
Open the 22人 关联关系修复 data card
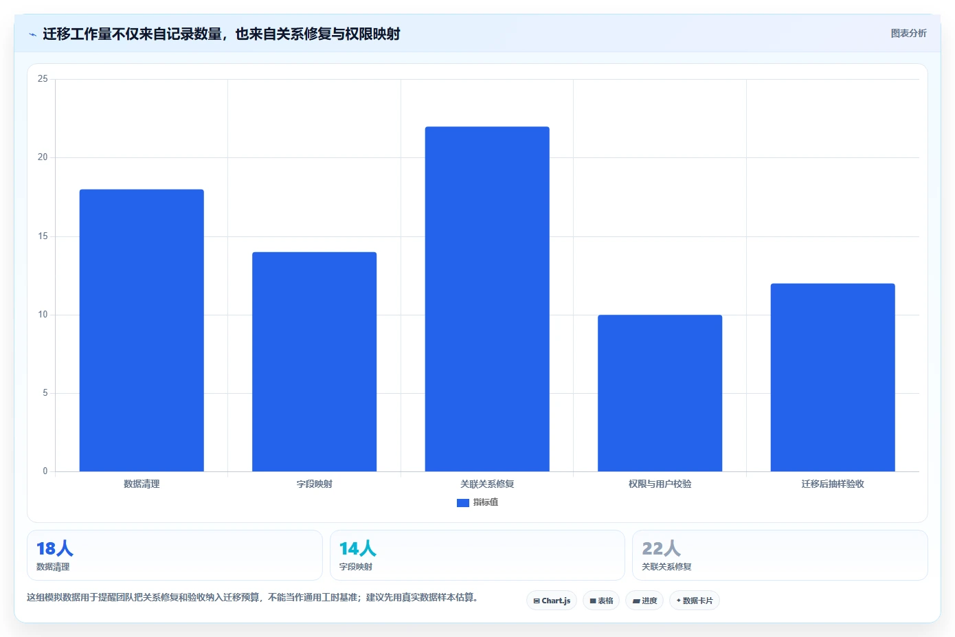780,555
